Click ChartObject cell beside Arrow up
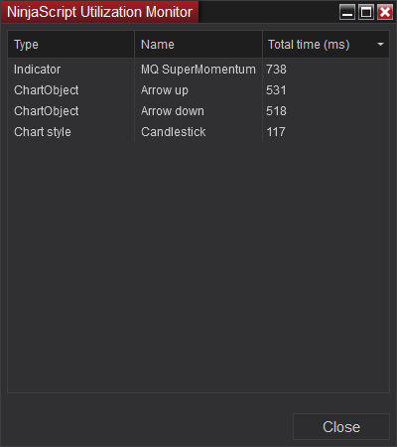This screenshot has width=397, height=447. click(47, 90)
